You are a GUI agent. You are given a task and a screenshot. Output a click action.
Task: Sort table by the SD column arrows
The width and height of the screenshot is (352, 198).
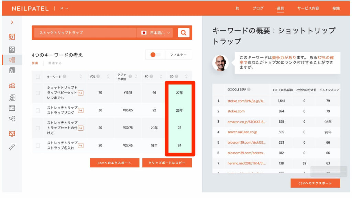coord(186,76)
